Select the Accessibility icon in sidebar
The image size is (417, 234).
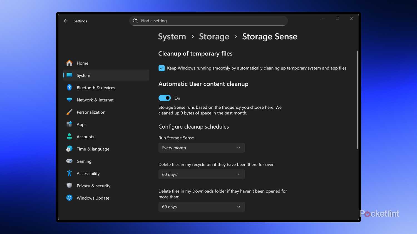(x=69, y=173)
